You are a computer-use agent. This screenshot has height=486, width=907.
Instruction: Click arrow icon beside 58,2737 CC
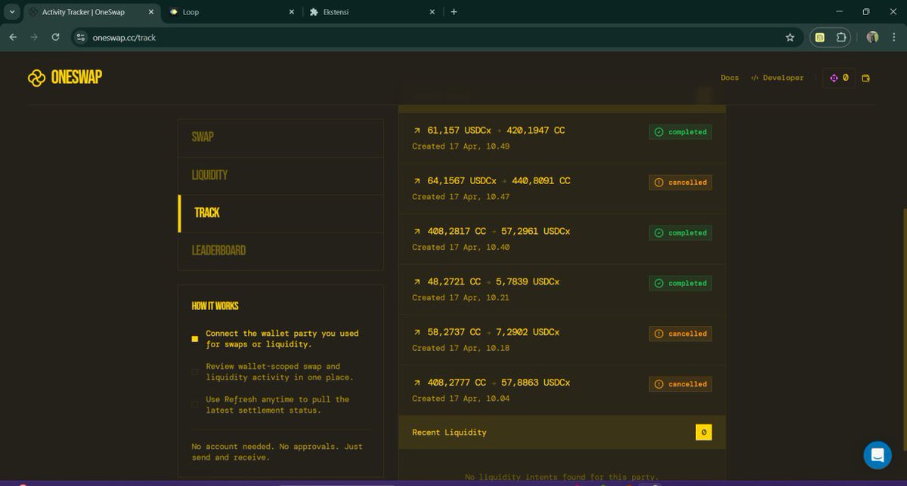coord(416,333)
